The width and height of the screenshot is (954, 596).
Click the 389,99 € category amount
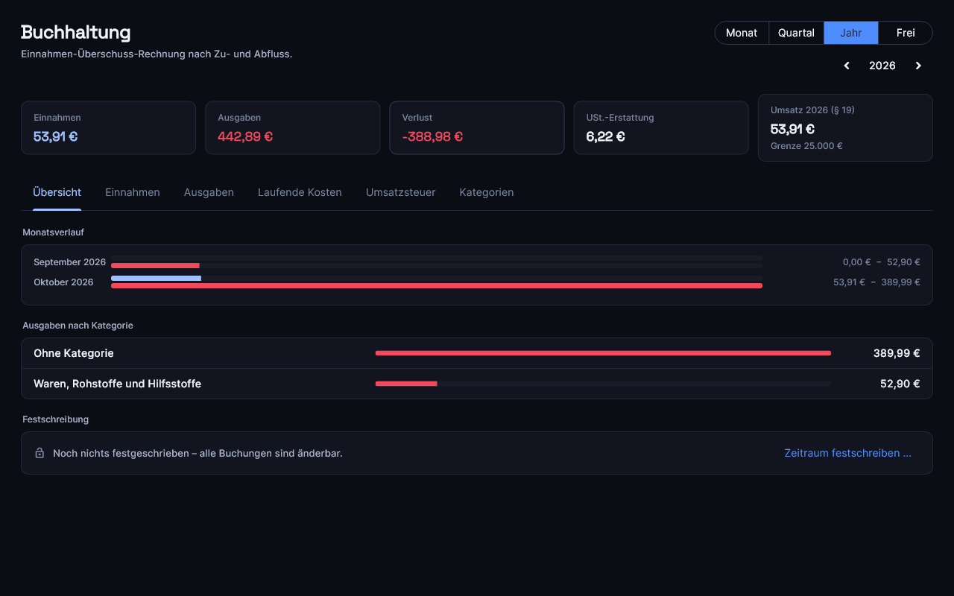[897, 353]
